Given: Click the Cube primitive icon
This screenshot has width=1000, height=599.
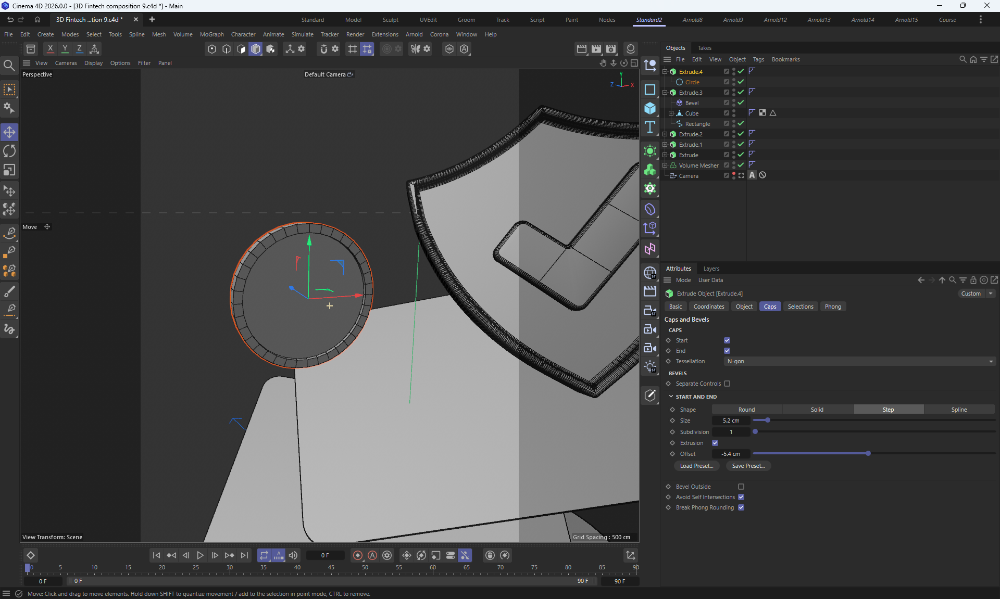Looking at the screenshot, I should (x=649, y=108).
